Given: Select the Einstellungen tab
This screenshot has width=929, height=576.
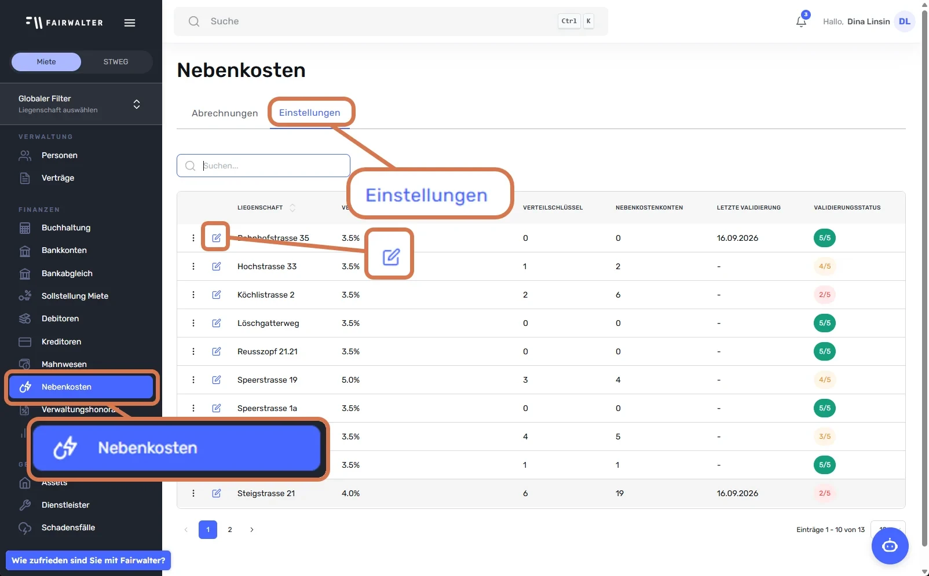Looking at the screenshot, I should (x=310, y=113).
